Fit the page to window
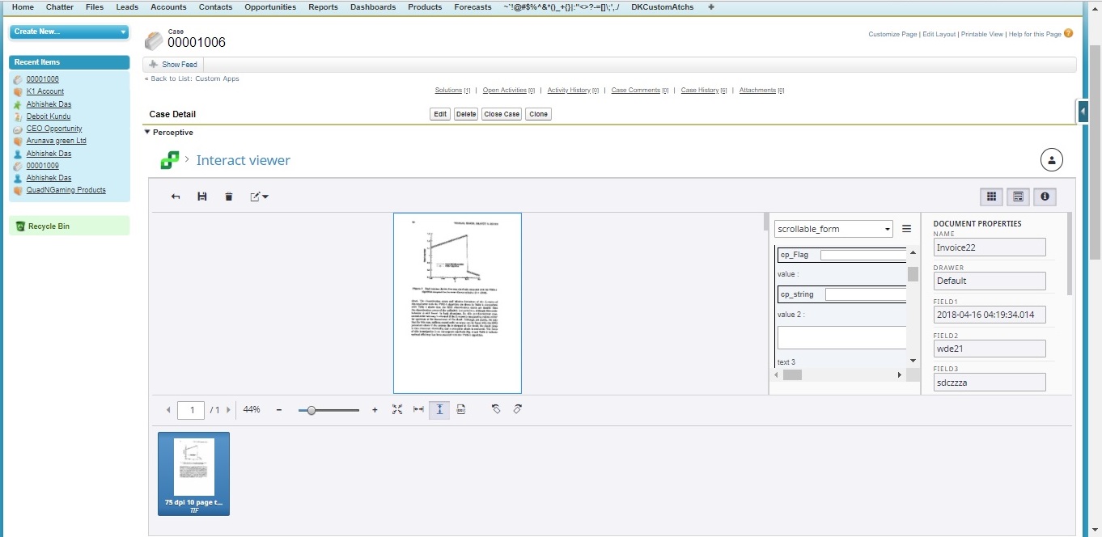The height and width of the screenshot is (537, 1102). (397, 409)
